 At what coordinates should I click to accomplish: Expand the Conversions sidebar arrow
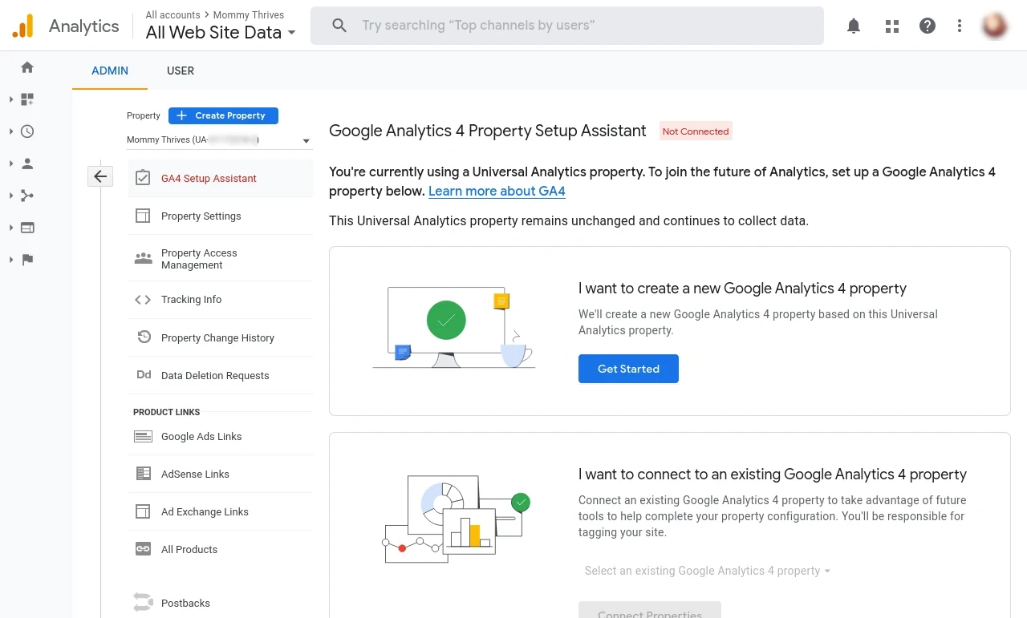pos(11,260)
